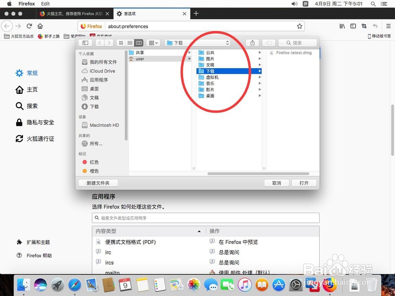Open the 下载 location popup menu

(198, 43)
